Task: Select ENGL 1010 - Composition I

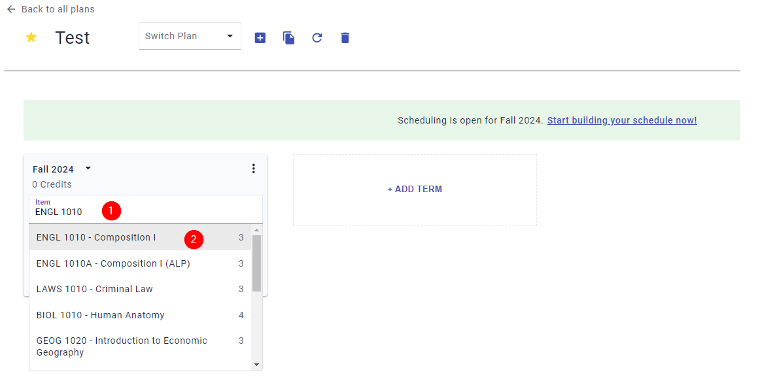Action: [96, 237]
